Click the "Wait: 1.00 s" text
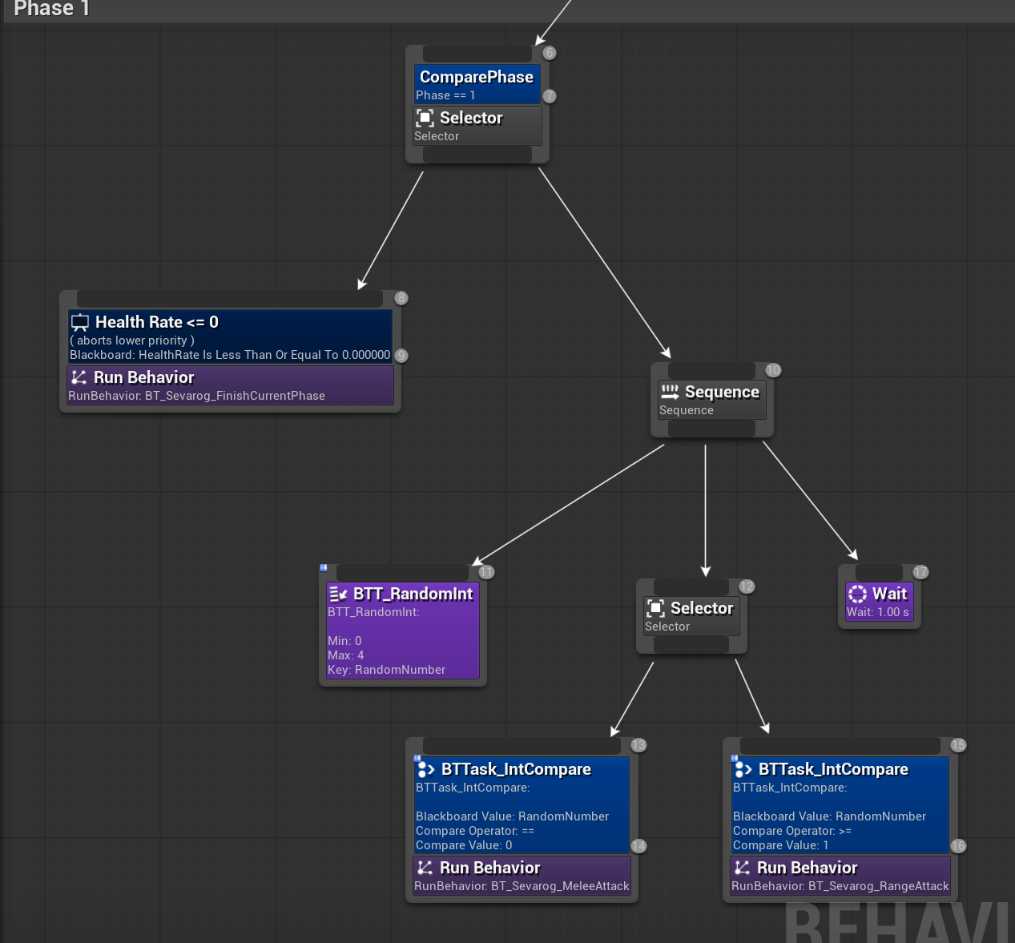This screenshot has width=1015, height=943. pyautogui.click(x=878, y=612)
